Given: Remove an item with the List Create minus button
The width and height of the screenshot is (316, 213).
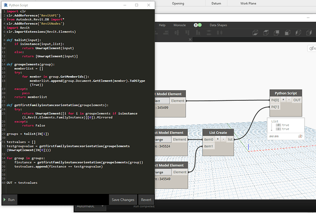Looking at the screenshot, I should pyautogui.click(x=223, y=139).
